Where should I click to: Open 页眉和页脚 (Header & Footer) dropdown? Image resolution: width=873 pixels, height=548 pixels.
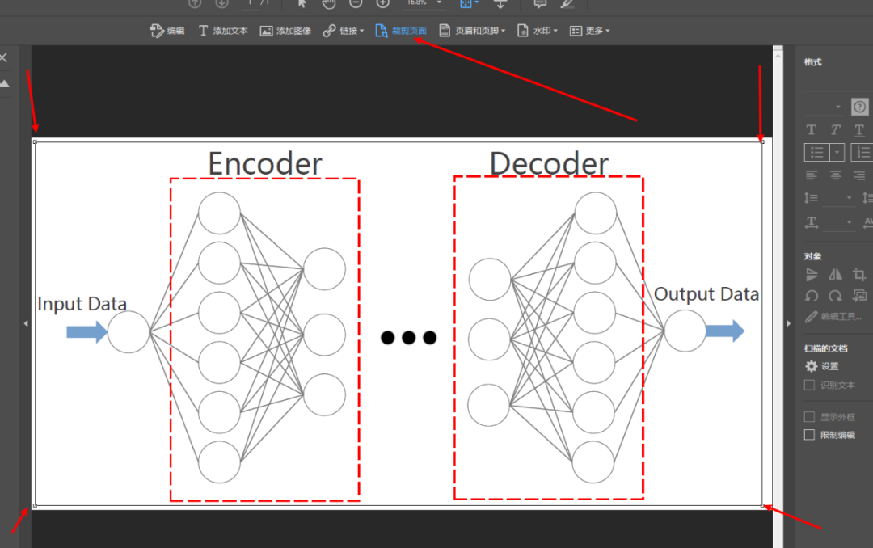click(472, 31)
